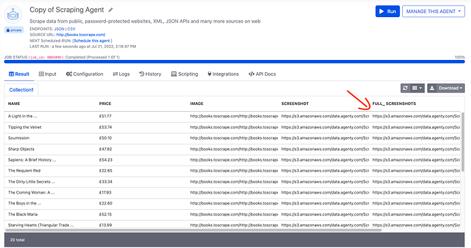
Task: Click the image URL in Soumission row
Action: 234,138
